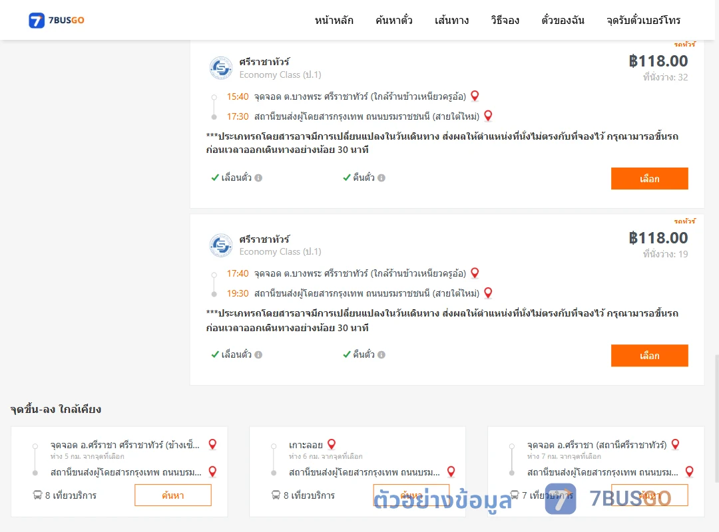This screenshot has height=532, width=719.
Task: Click the ฿118.00 price of the 17:40 trip
Action: click(658, 238)
